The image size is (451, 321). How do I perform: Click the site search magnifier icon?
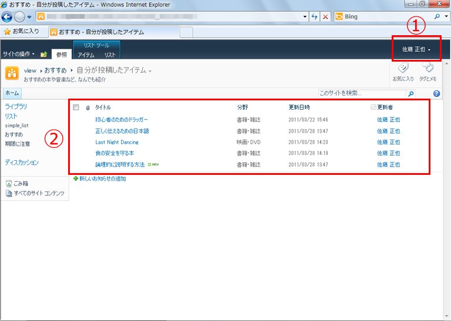411,93
